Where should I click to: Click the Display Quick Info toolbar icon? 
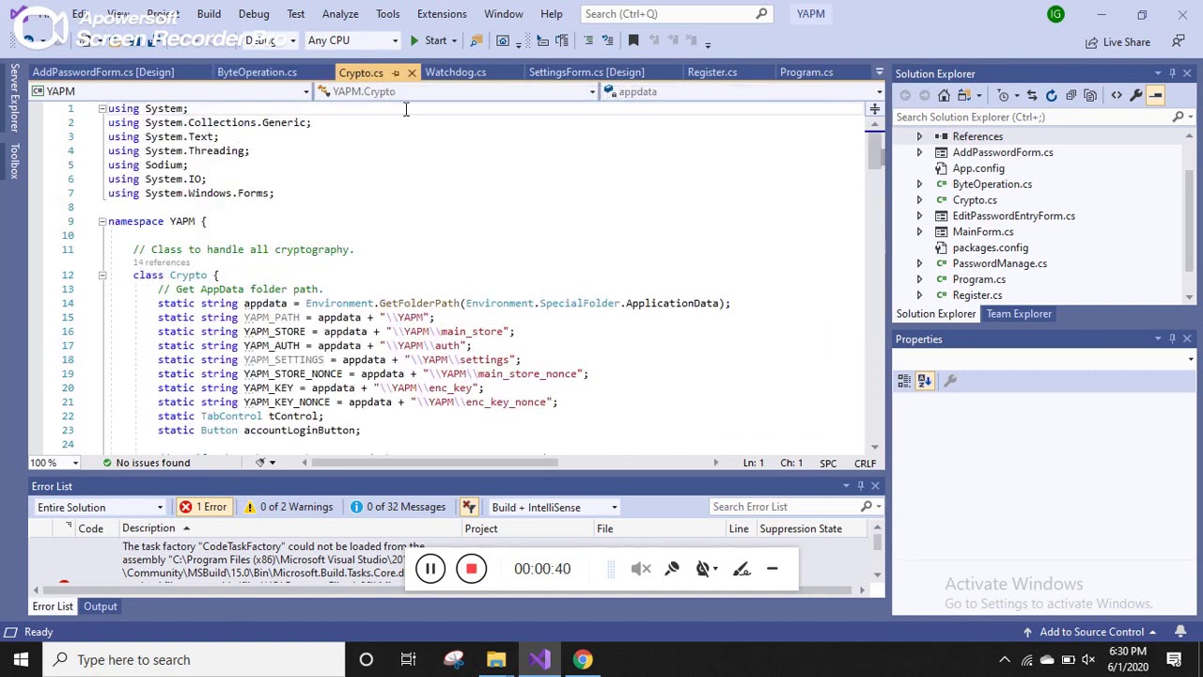click(542, 40)
